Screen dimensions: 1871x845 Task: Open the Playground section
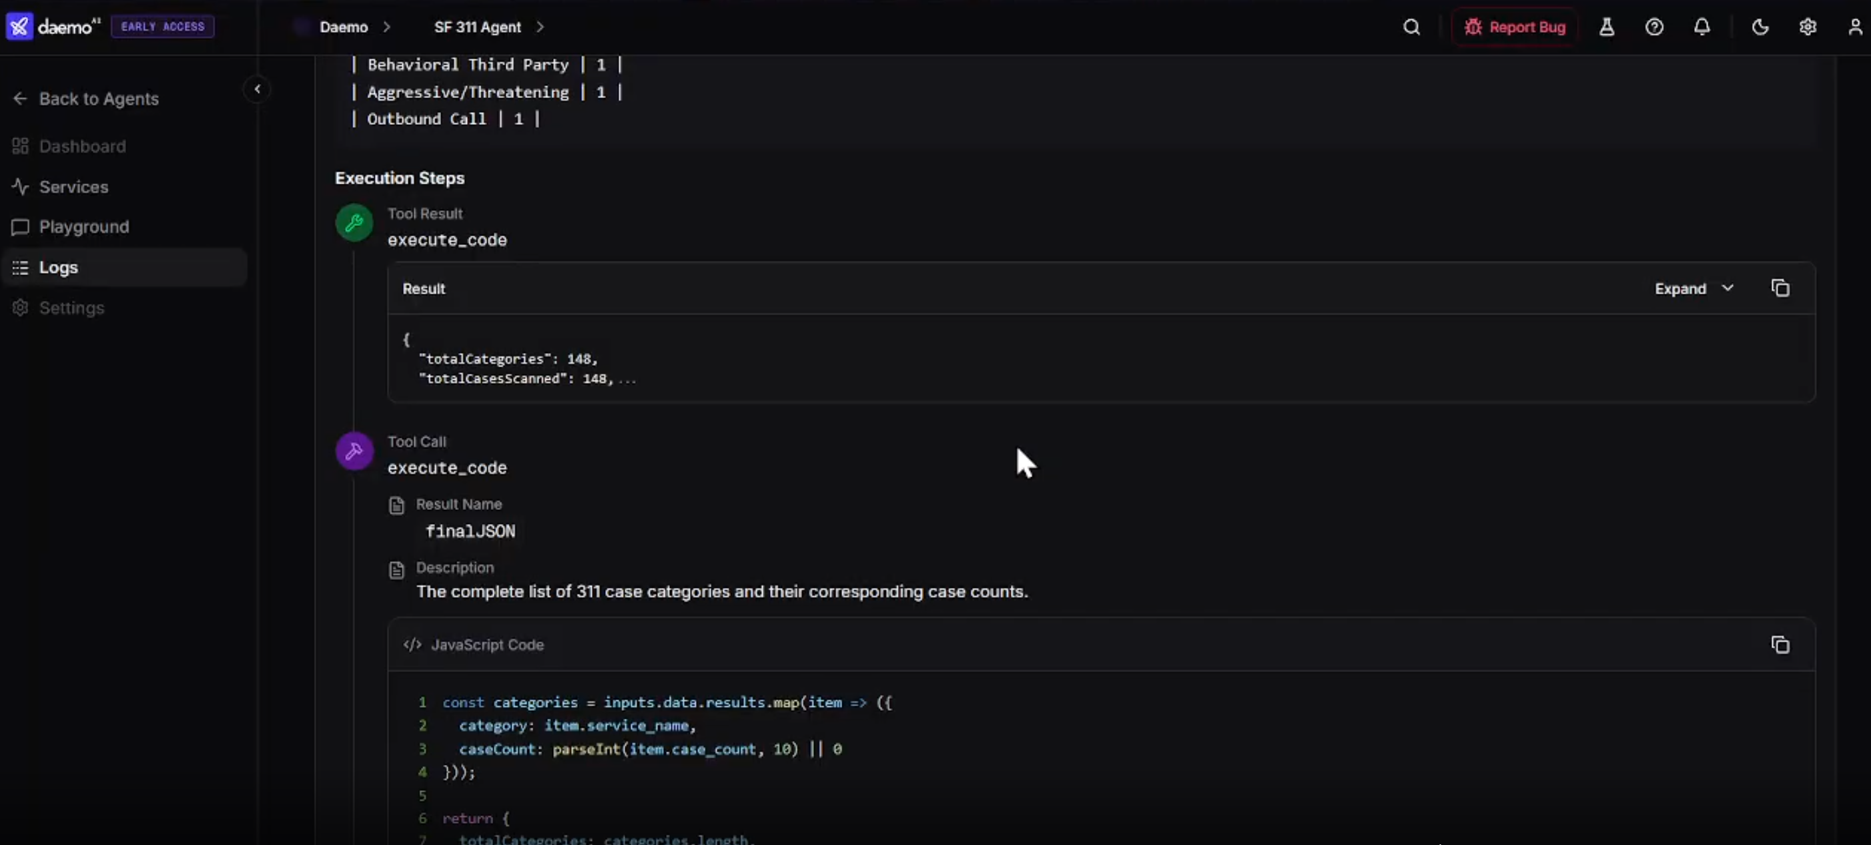pyautogui.click(x=83, y=227)
